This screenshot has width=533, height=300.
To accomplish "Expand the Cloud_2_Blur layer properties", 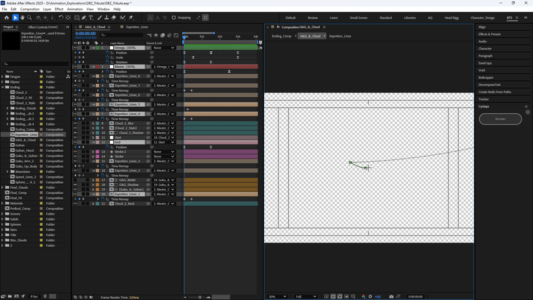I will [93, 124].
